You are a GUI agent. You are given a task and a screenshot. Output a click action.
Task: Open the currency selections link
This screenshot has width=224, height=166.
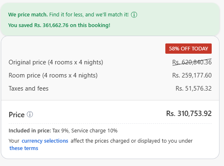[45, 141]
